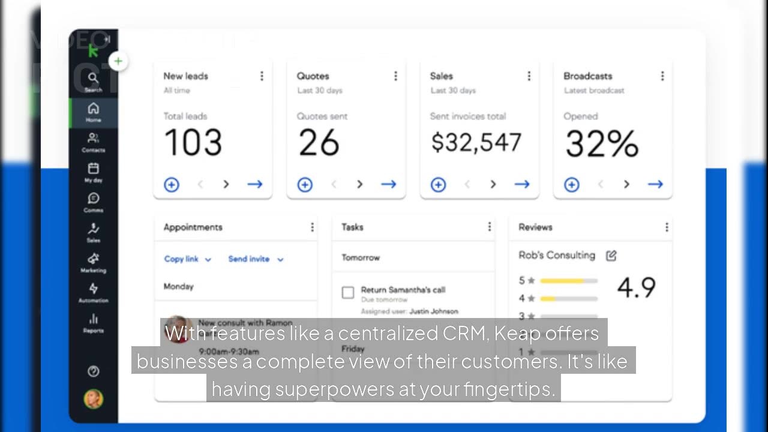Go to Home in the sidebar
This screenshot has width=768, height=432.
(93, 112)
